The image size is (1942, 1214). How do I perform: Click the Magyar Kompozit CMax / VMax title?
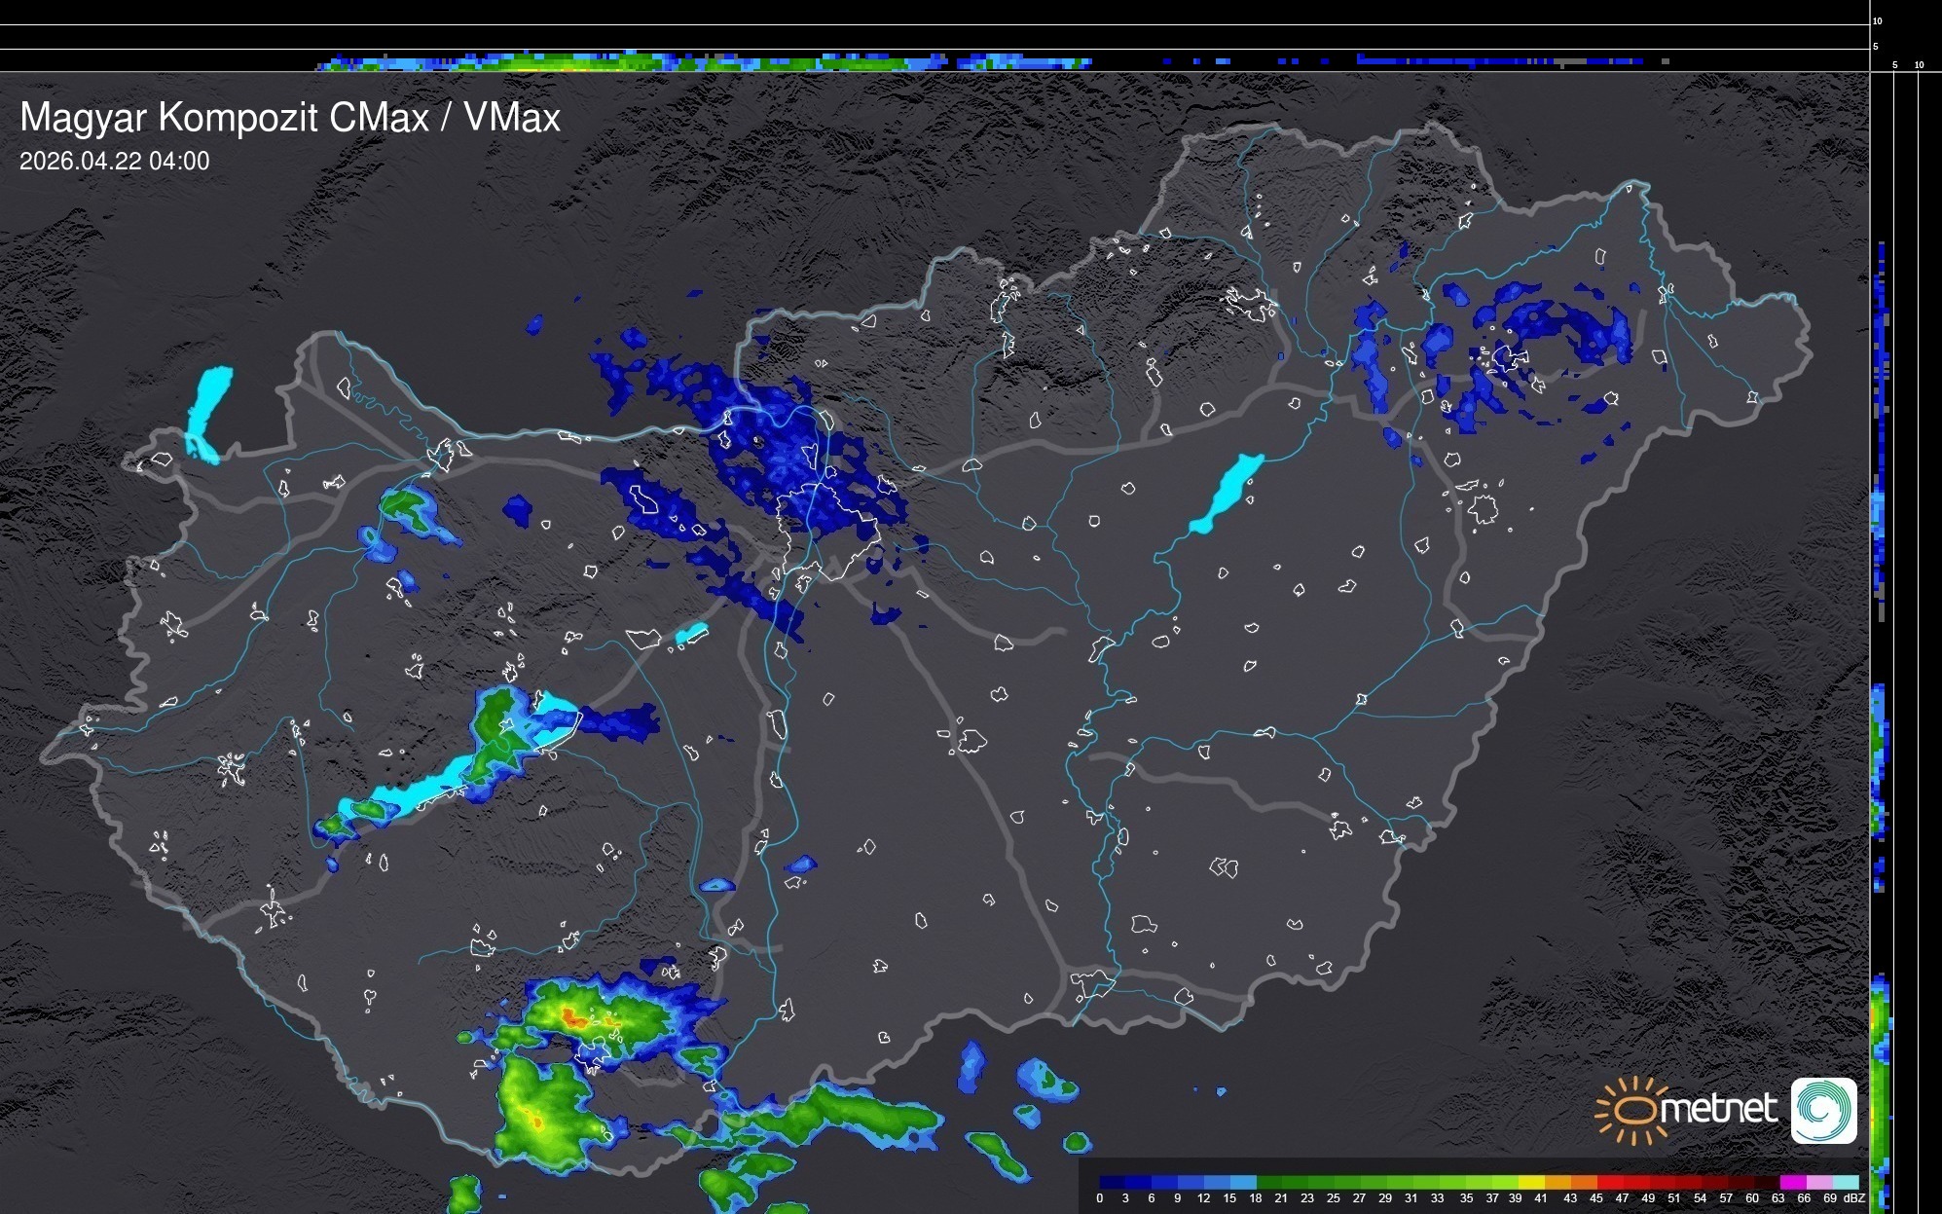pos(290,118)
